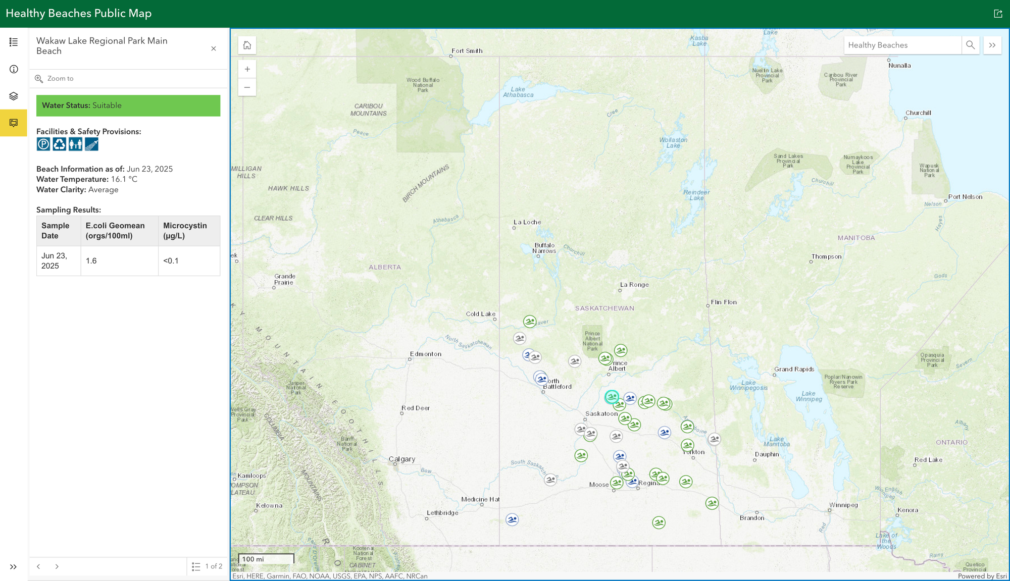
Task: Click the Water Temperature 16.1 °C text
Action: pos(87,179)
